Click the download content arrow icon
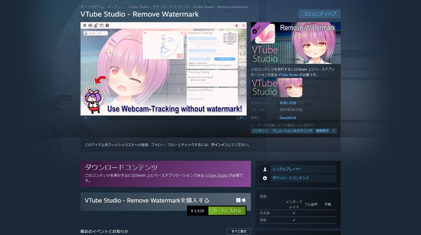 pyautogui.click(x=265, y=178)
